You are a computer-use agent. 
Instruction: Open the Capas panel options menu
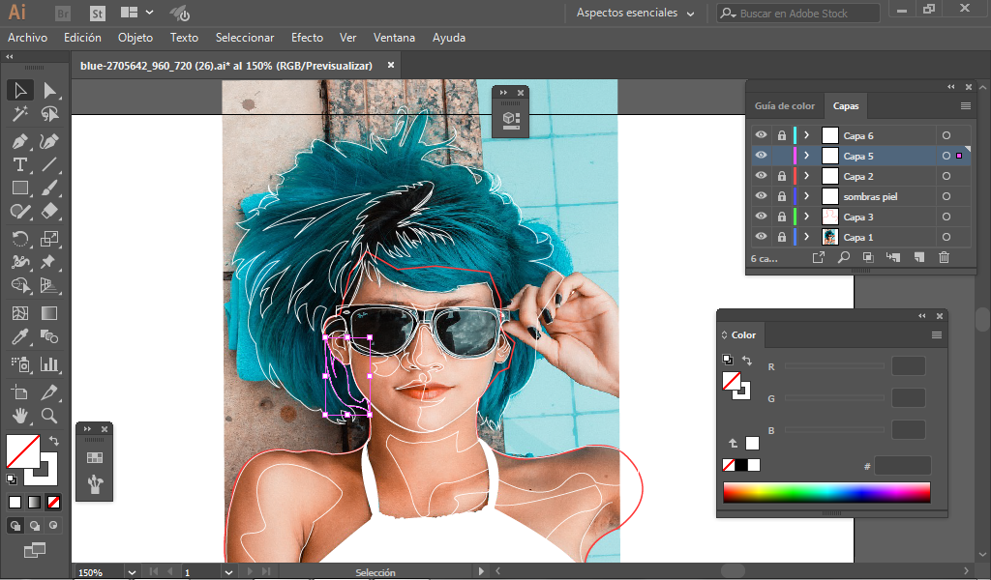[965, 106]
